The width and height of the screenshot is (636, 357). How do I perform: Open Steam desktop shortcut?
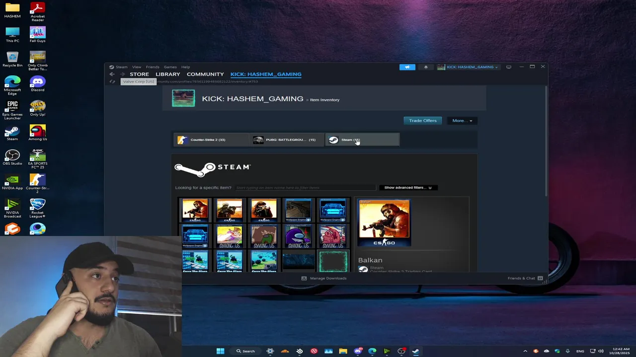(x=12, y=133)
